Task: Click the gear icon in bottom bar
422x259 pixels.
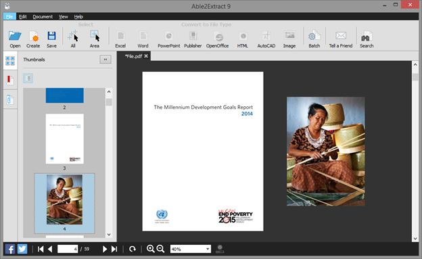Action: click(x=220, y=248)
